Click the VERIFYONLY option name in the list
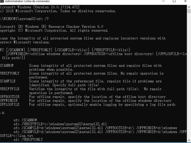The width and height of the screenshot is (191, 143). (x=10, y=74)
